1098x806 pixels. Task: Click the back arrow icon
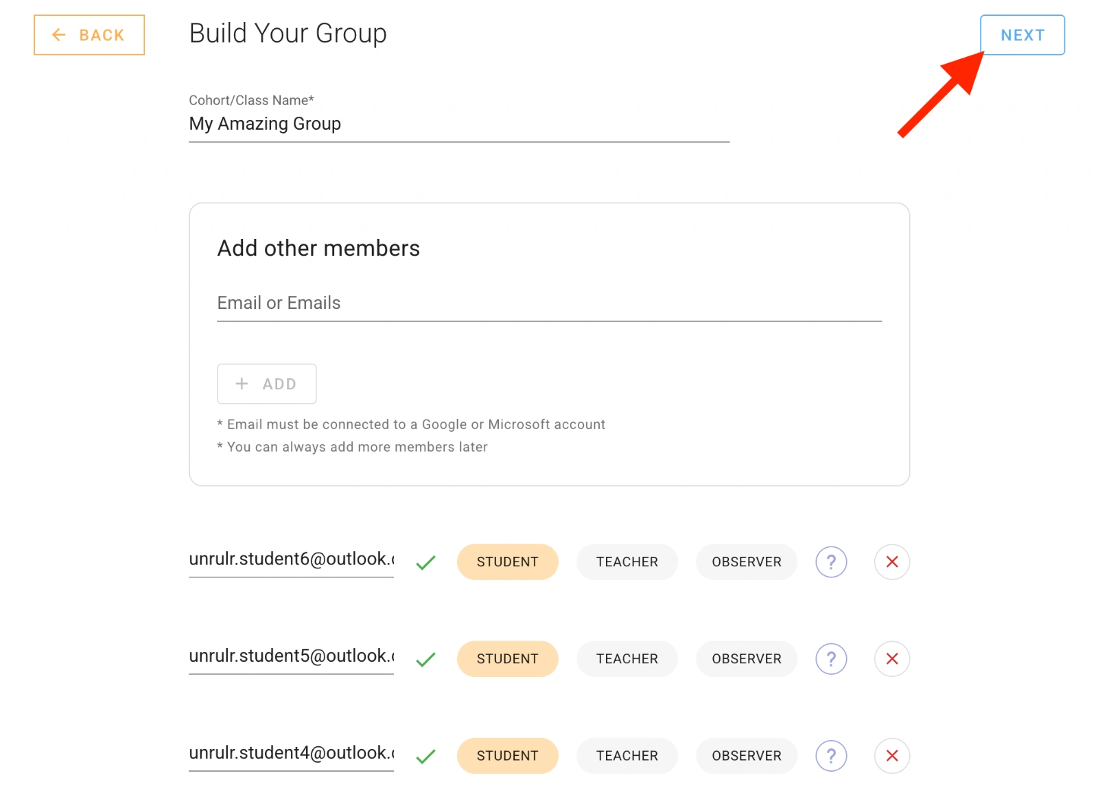(x=59, y=35)
